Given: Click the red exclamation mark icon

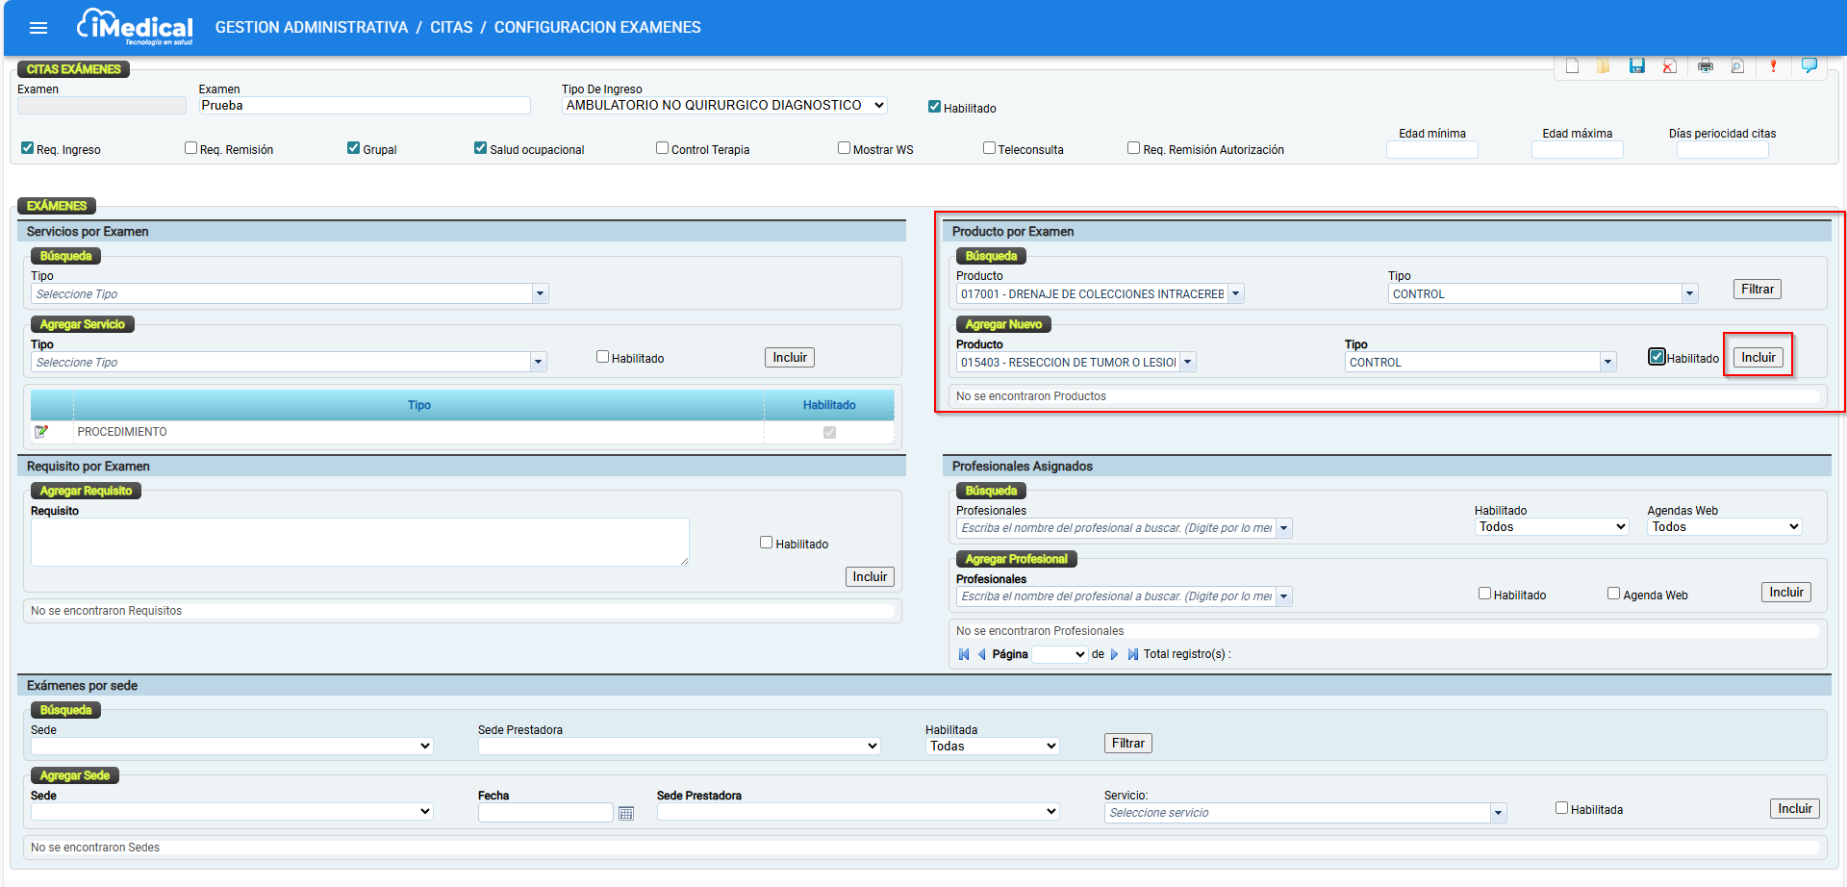Looking at the screenshot, I should point(1773,65).
